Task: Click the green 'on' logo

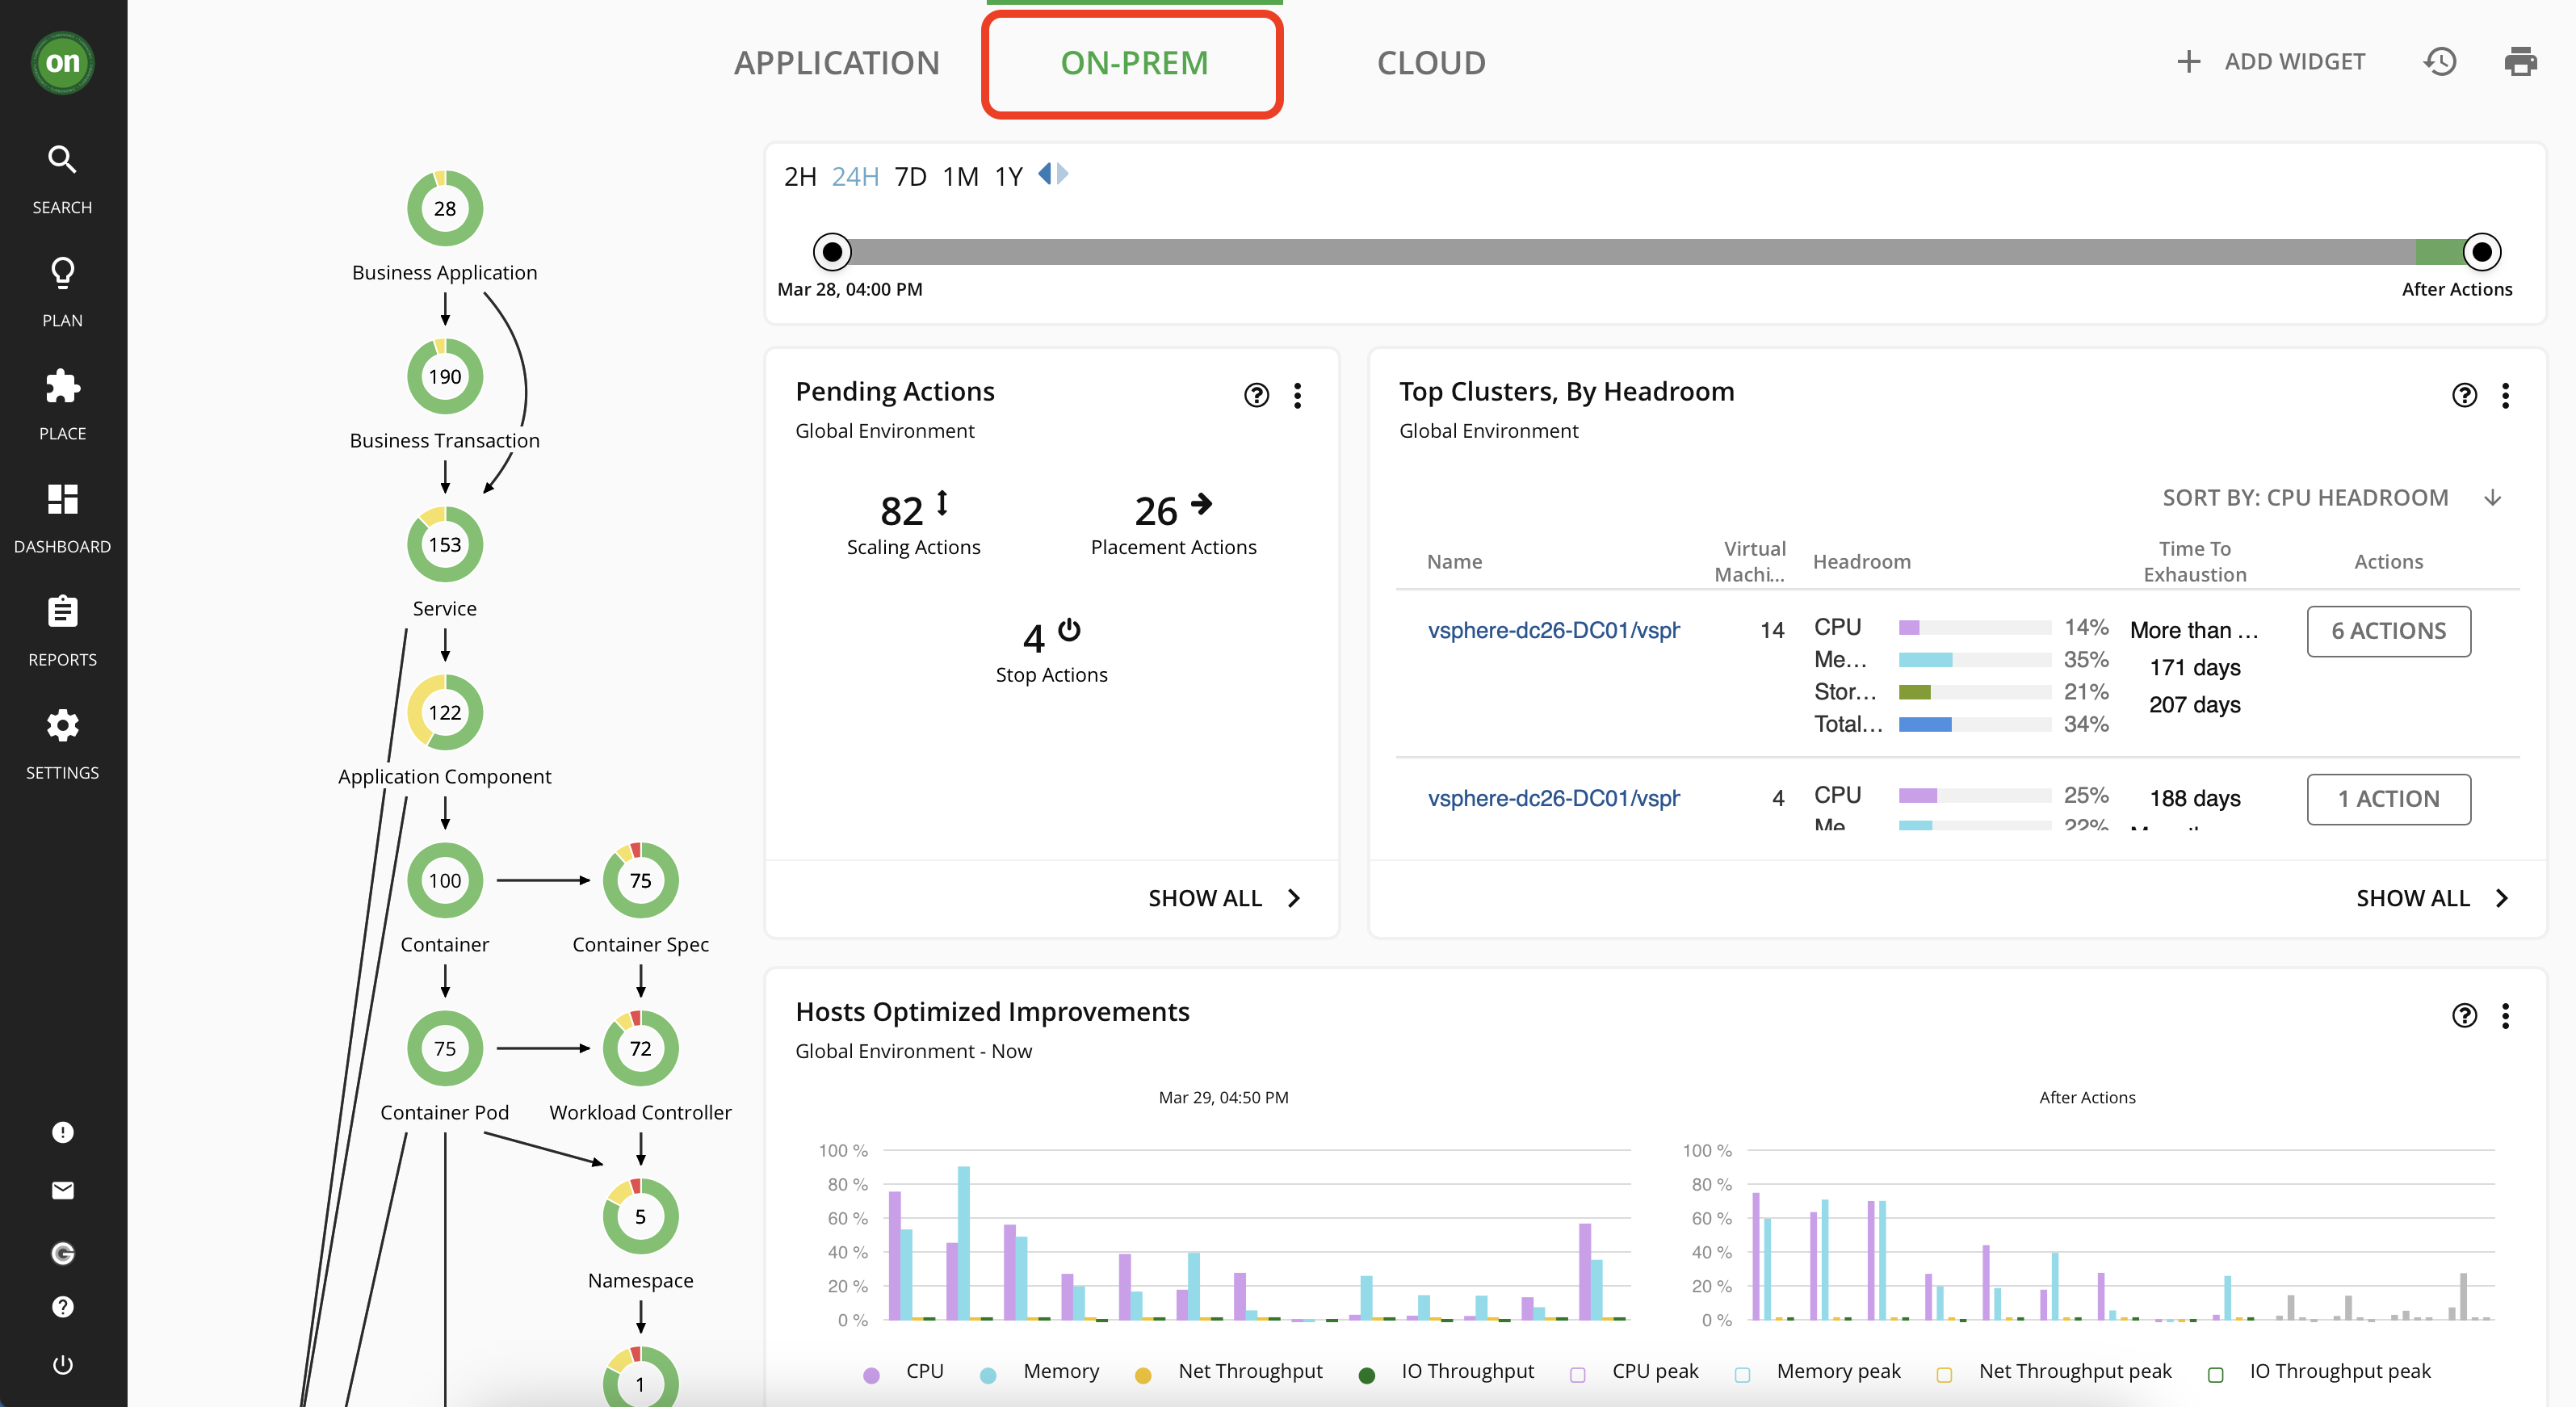Action: 62,62
